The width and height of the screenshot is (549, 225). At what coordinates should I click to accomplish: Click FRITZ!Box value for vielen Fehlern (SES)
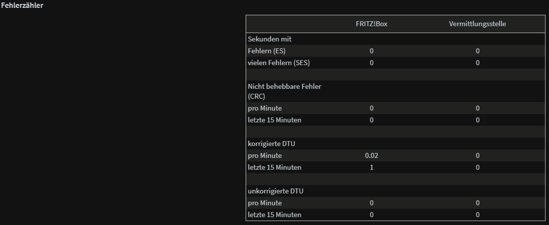371,63
